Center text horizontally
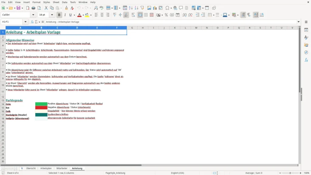Image resolution: width=311 pixels, height=175 pixels. pos(102,15)
